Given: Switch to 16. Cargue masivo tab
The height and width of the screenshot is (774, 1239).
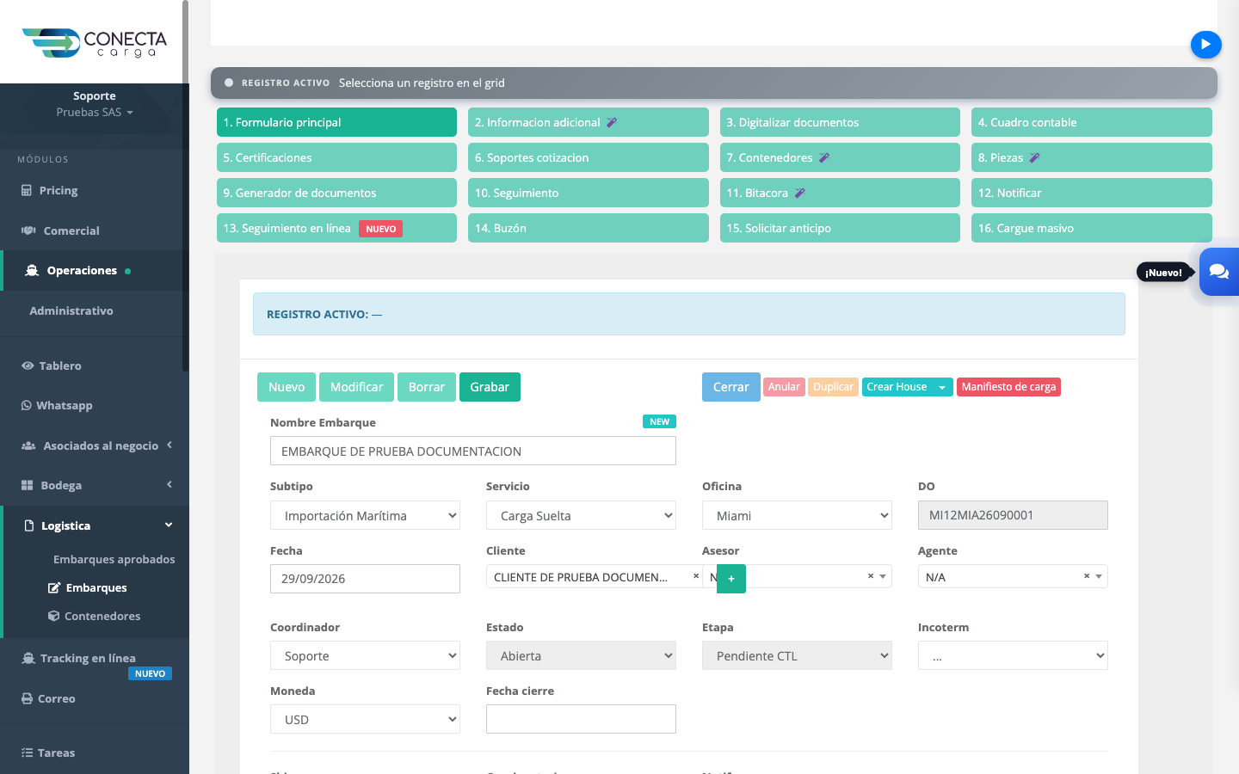Looking at the screenshot, I should (1092, 228).
